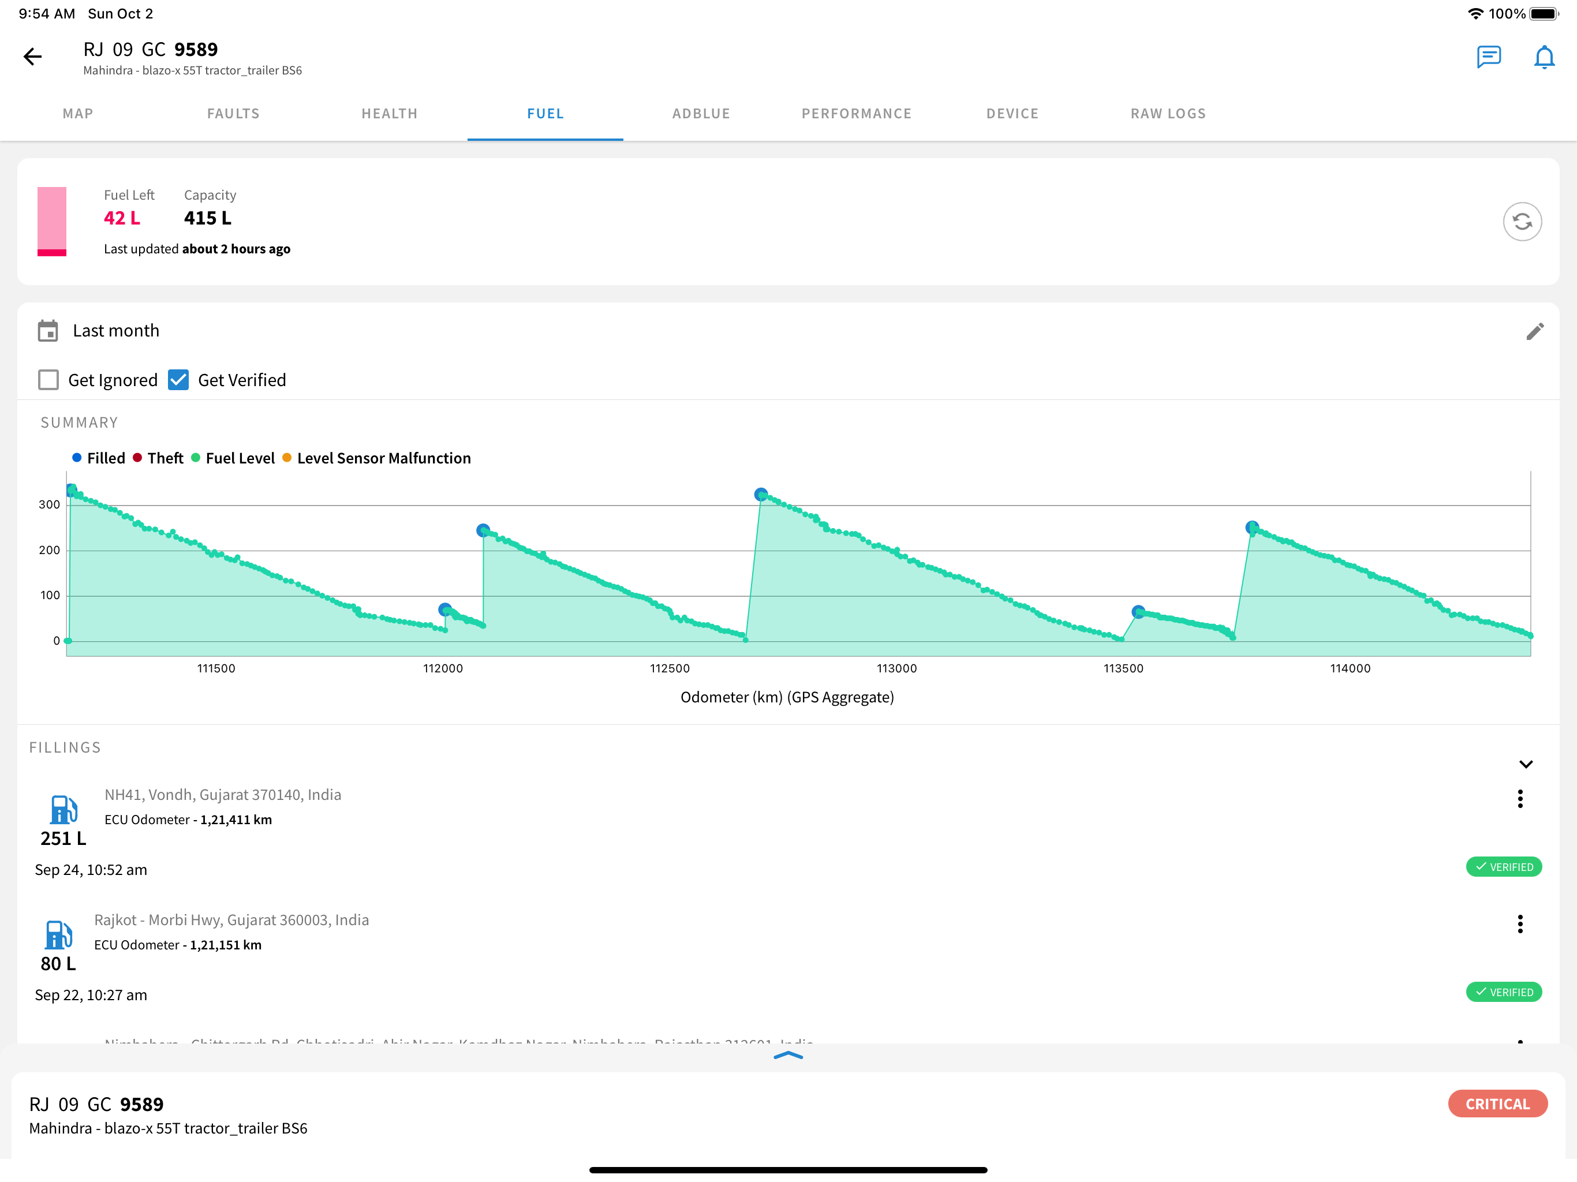Switch to the Performance tab

pos(856,114)
